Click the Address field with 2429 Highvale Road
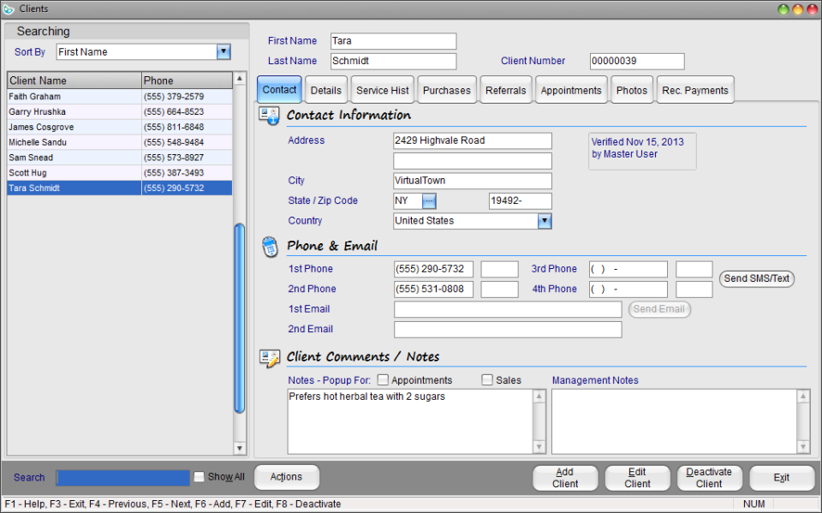This screenshot has width=822, height=513. [x=473, y=140]
